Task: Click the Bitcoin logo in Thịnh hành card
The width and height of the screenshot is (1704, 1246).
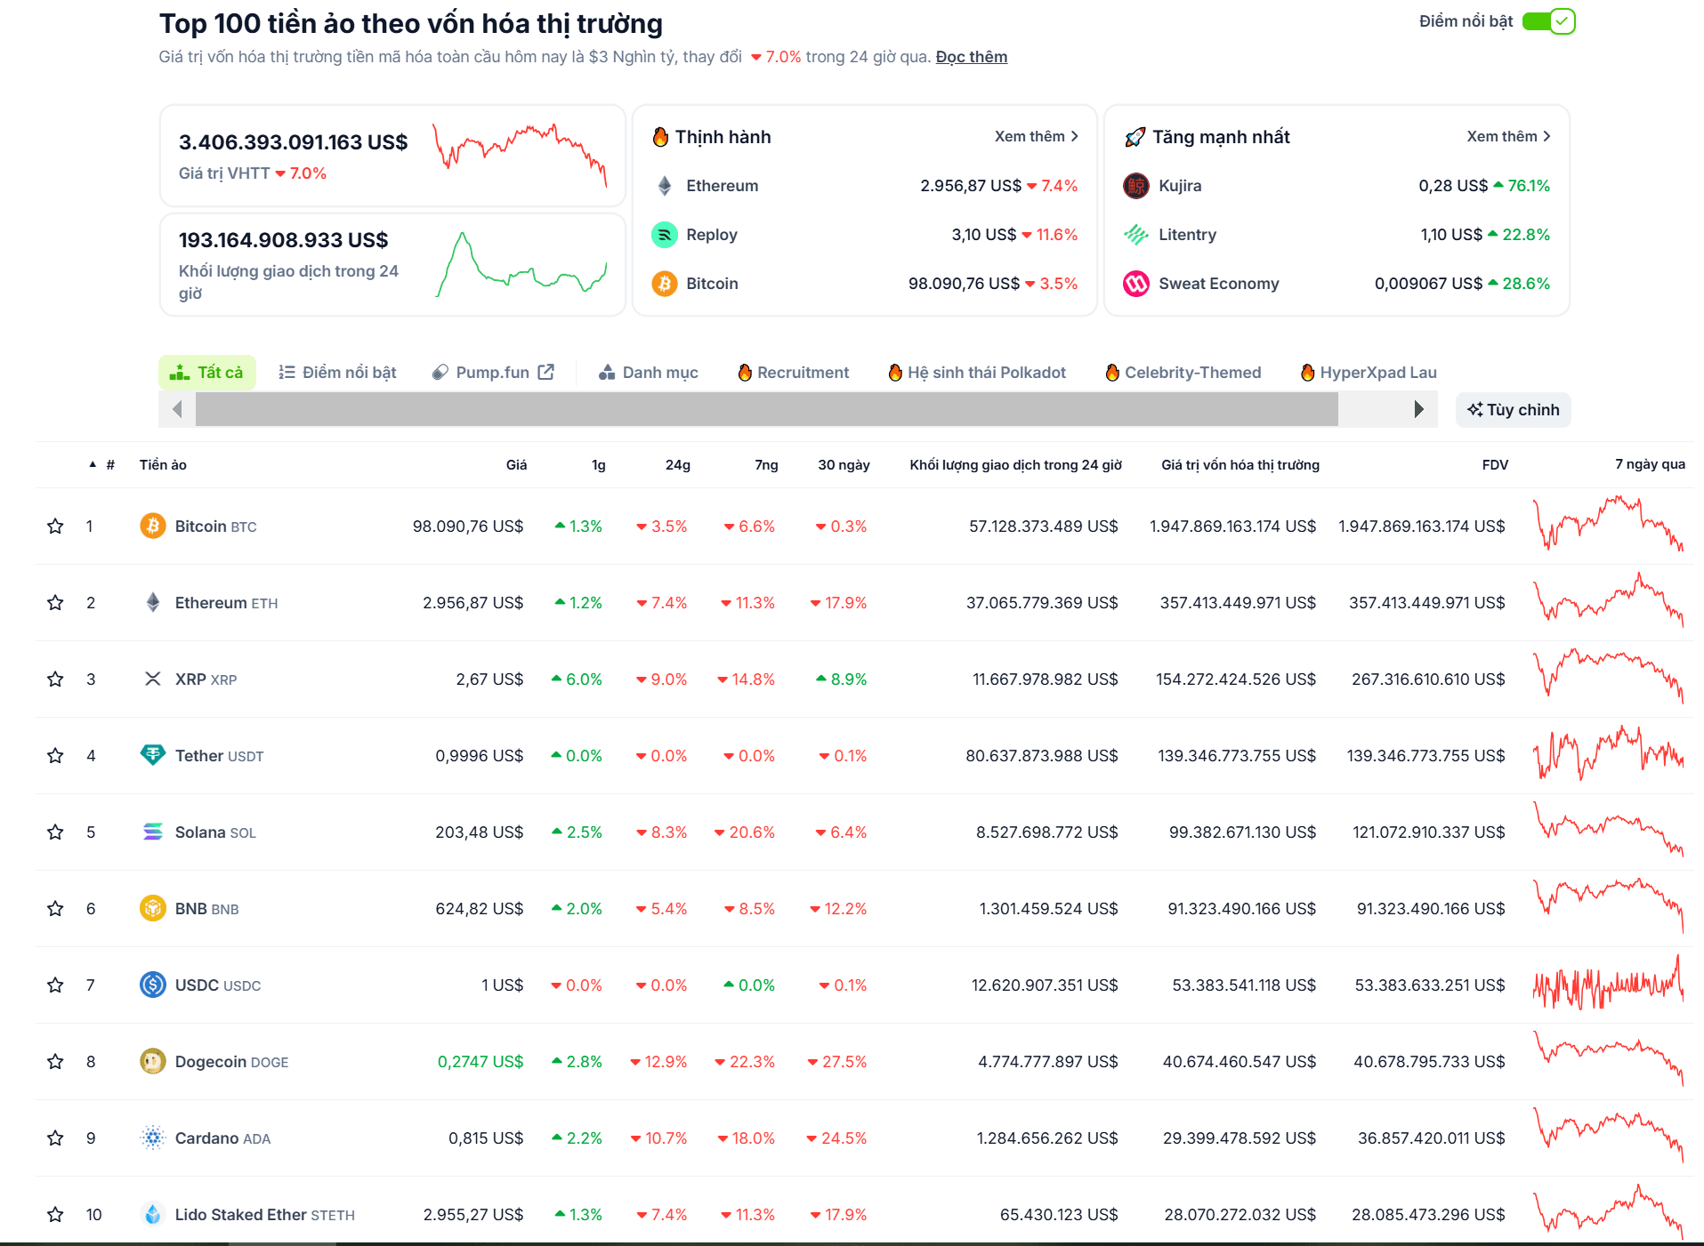Action: coord(665,284)
